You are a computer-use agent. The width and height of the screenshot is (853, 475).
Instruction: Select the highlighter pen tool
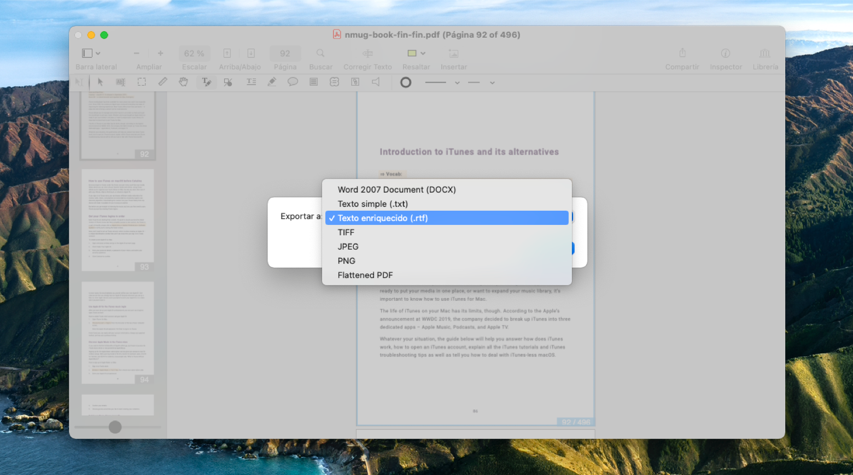[x=272, y=82]
